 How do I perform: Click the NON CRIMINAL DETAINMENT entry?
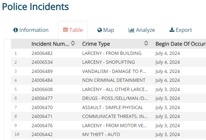pos(114,80)
